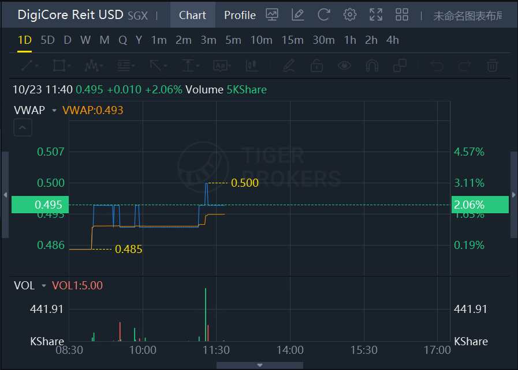The image size is (518, 370).
Task: Select the 15m interval
Action: coord(292,40)
